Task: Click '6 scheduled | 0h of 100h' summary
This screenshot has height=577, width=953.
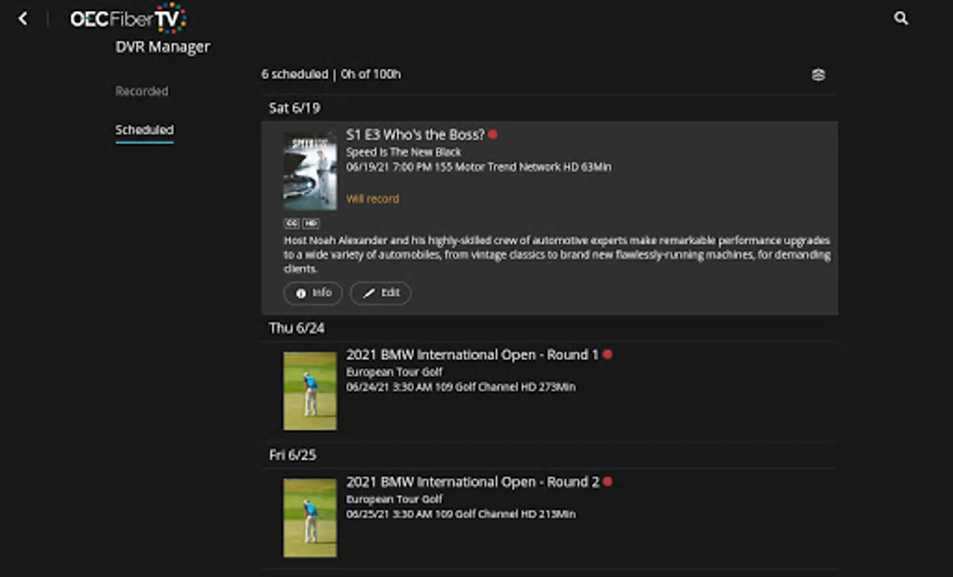Action: (x=331, y=74)
